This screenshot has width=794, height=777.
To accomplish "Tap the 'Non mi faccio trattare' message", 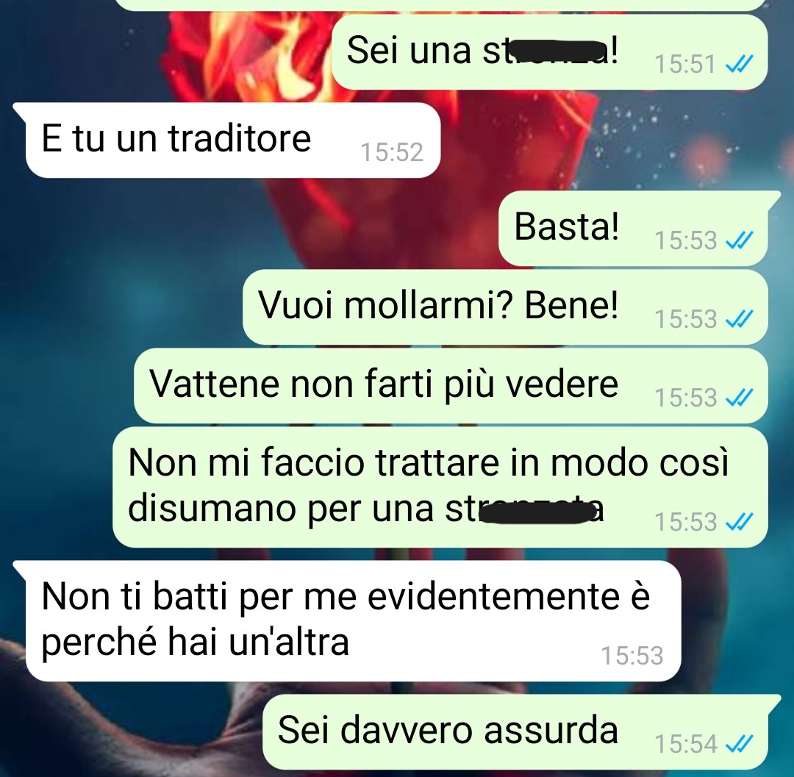I will click(440, 487).
